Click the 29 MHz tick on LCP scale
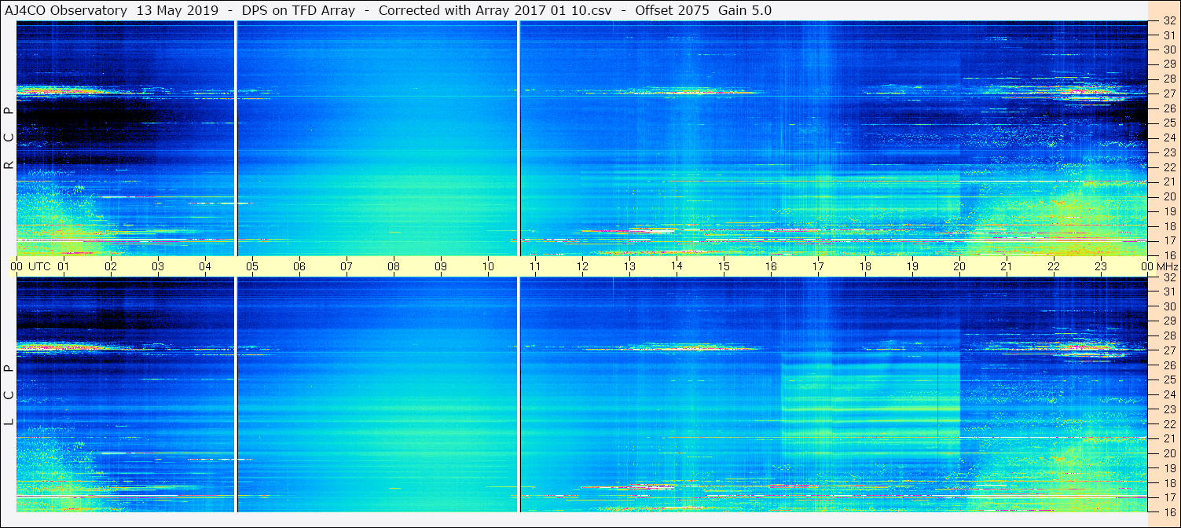The image size is (1181, 528). (x=1168, y=321)
